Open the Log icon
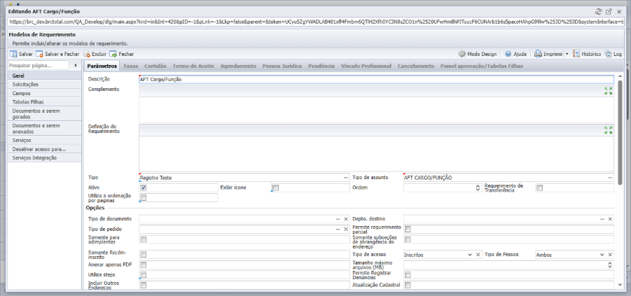Image resolution: width=631 pixels, height=296 pixels. tap(608, 54)
